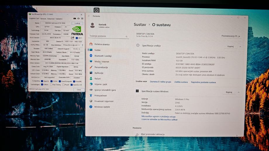Switch to the Graphics Card tab in GPU-Z
Image resolution: width=269 pixels, height=151 pixels.
pos(34,18)
